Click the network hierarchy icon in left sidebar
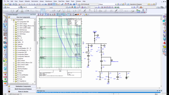 pyautogui.click(x=5, y=17)
